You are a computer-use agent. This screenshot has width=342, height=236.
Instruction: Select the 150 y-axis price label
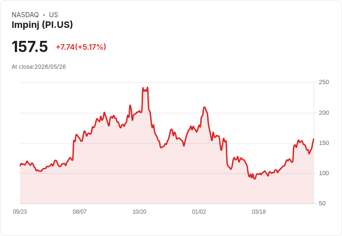(x=324, y=143)
